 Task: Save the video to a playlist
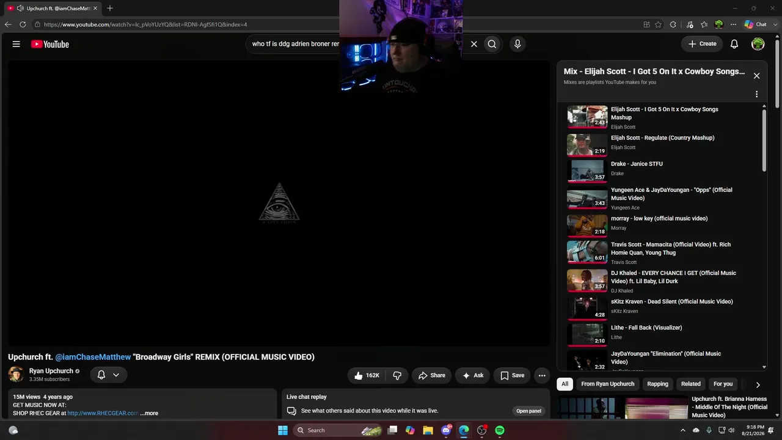click(x=512, y=375)
